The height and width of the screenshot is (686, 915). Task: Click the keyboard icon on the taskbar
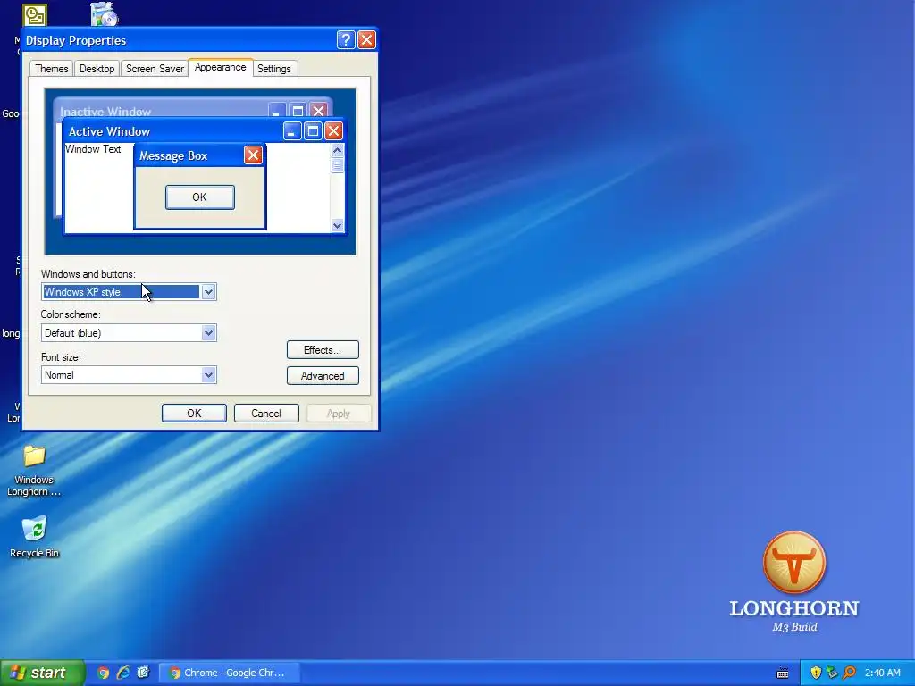pyautogui.click(x=783, y=673)
